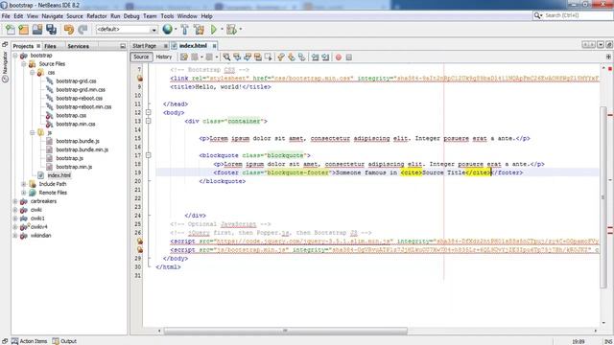The width and height of the screenshot is (614, 345).
Task: Click Shift Line Left editor icon
Action: [315, 57]
